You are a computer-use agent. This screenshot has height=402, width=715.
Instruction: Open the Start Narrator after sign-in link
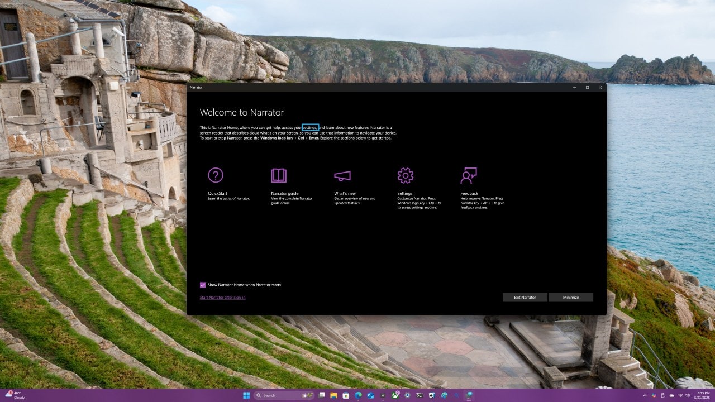click(x=222, y=297)
